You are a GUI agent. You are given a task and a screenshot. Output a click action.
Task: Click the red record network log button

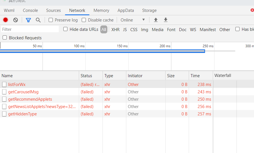[x=5, y=20]
